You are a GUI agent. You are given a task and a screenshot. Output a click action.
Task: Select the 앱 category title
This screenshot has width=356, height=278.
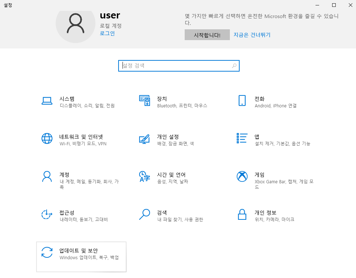(x=257, y=137)
